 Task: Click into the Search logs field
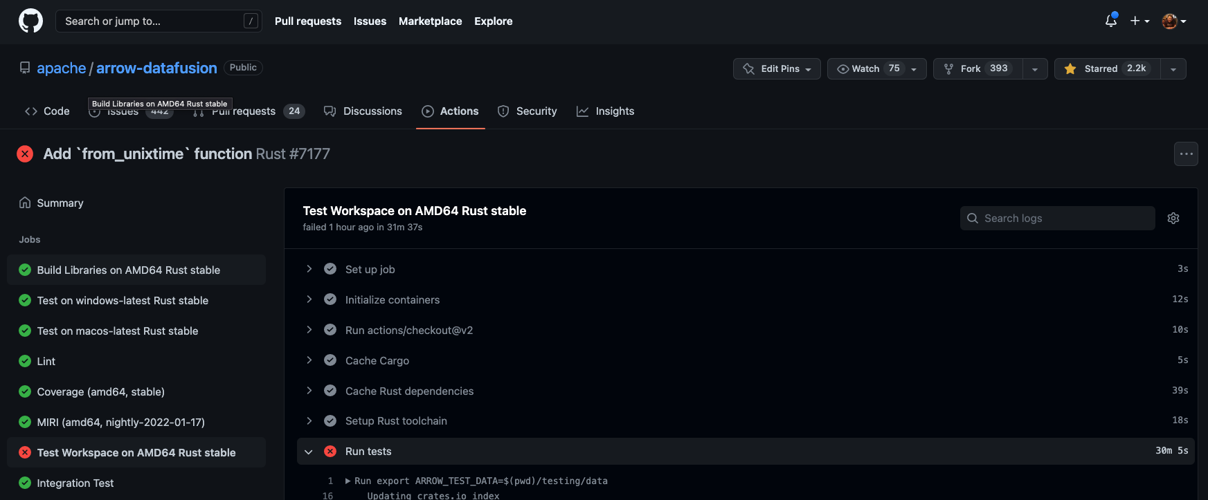click(x=1057, y=218)
